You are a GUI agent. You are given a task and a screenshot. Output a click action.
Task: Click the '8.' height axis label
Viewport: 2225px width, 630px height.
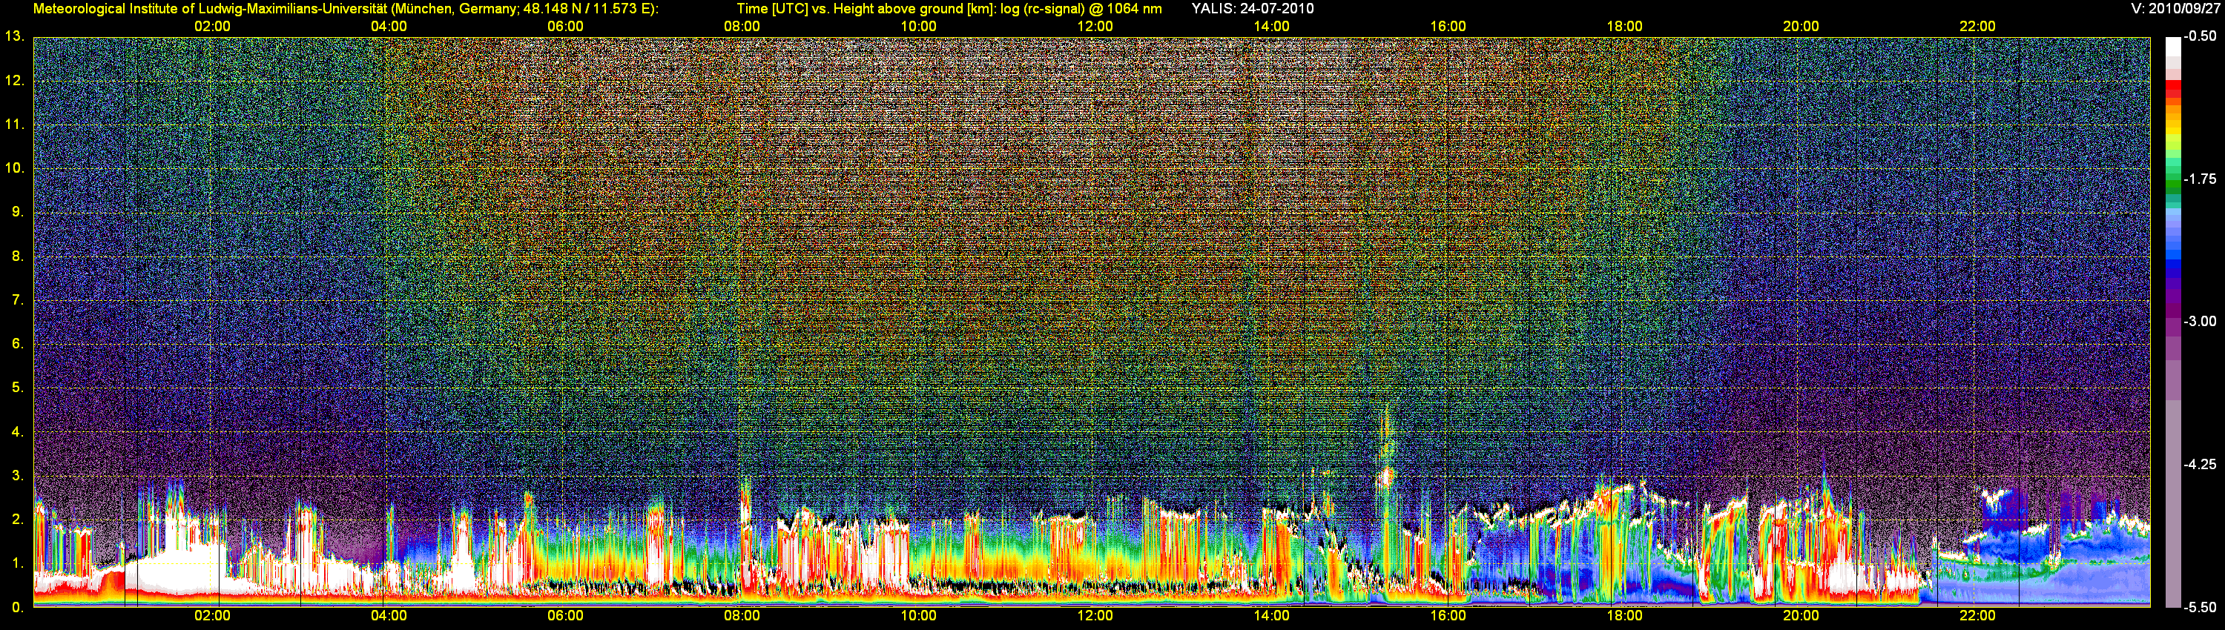(17, 256)
